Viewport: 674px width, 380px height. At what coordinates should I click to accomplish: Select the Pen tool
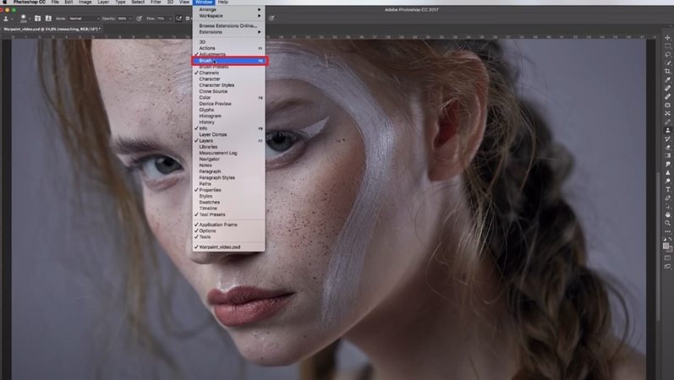pyautogui.click(x=667, y=198)
